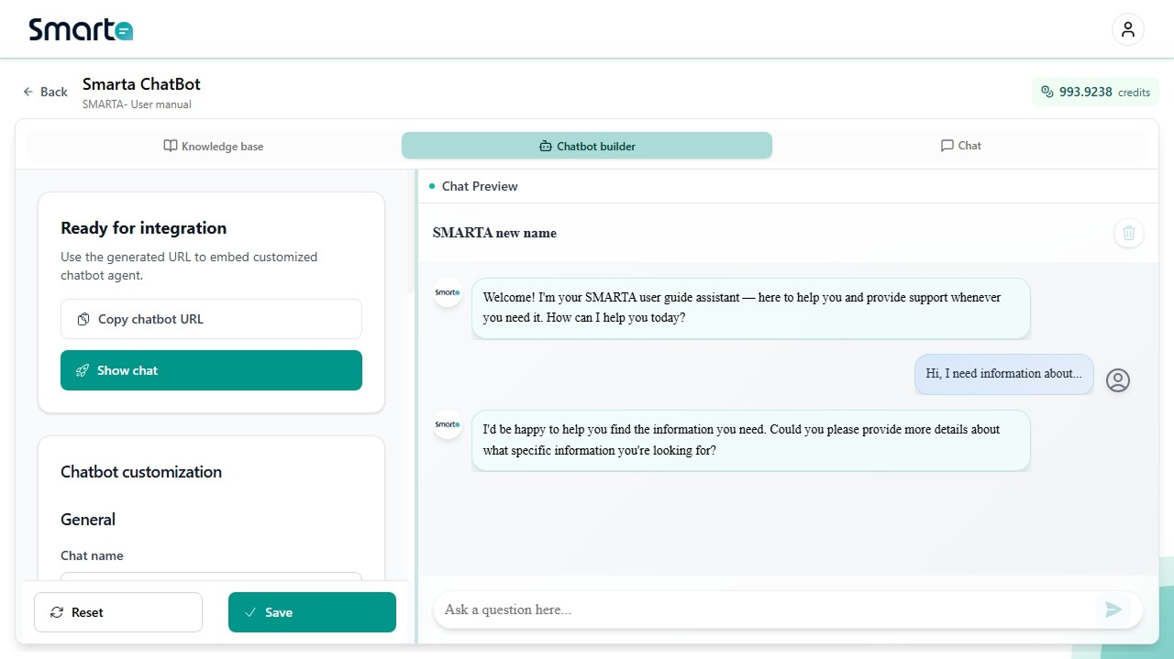Open the user profile icon
This screenshot has width=1174, height=659.
pyautogui.click(x=1128, y=29)
